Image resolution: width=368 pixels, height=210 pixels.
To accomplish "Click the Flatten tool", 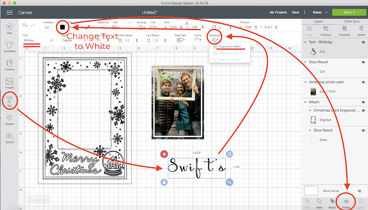I will tap(346, 204).
